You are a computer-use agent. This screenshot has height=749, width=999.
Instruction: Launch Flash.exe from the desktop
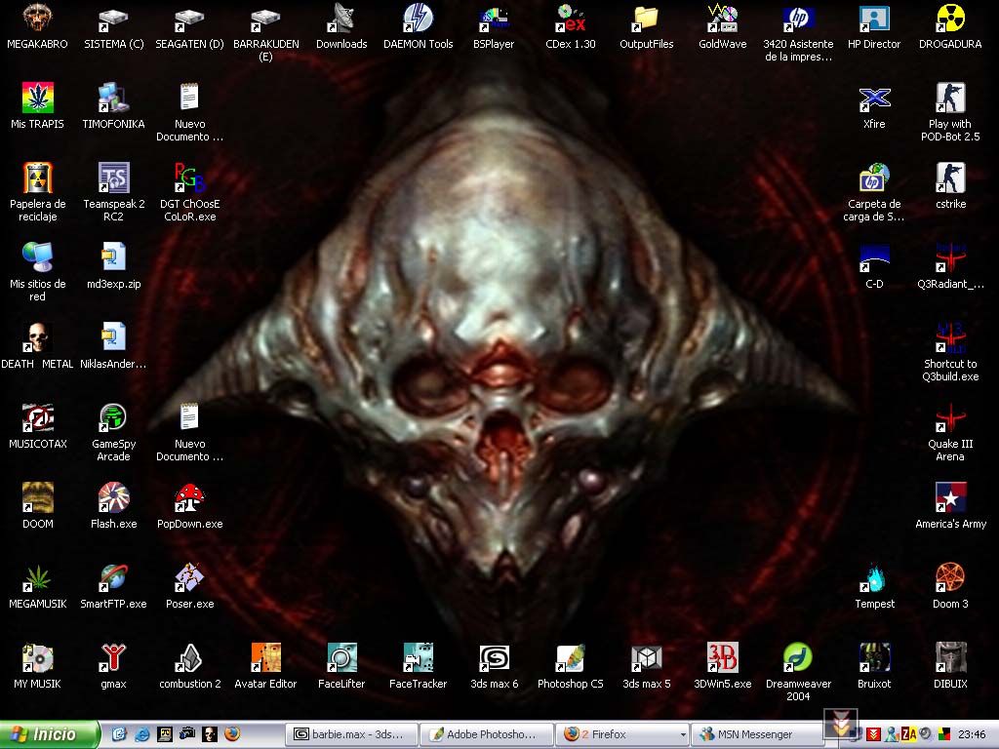pyautogui.click(x=113, y=497)
